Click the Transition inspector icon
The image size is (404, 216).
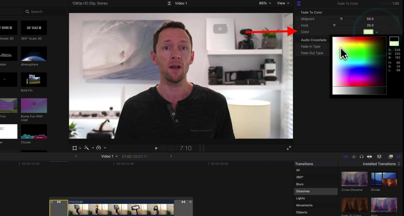[299, 4]
